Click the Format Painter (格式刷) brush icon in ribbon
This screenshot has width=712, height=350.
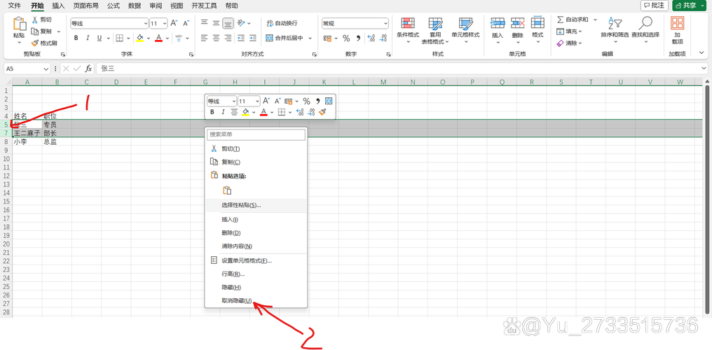[34, 42]
